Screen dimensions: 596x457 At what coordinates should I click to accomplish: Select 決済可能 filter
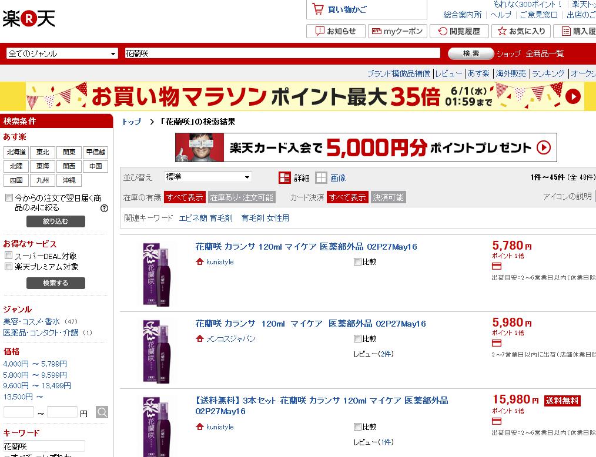[x=388, y=197]
